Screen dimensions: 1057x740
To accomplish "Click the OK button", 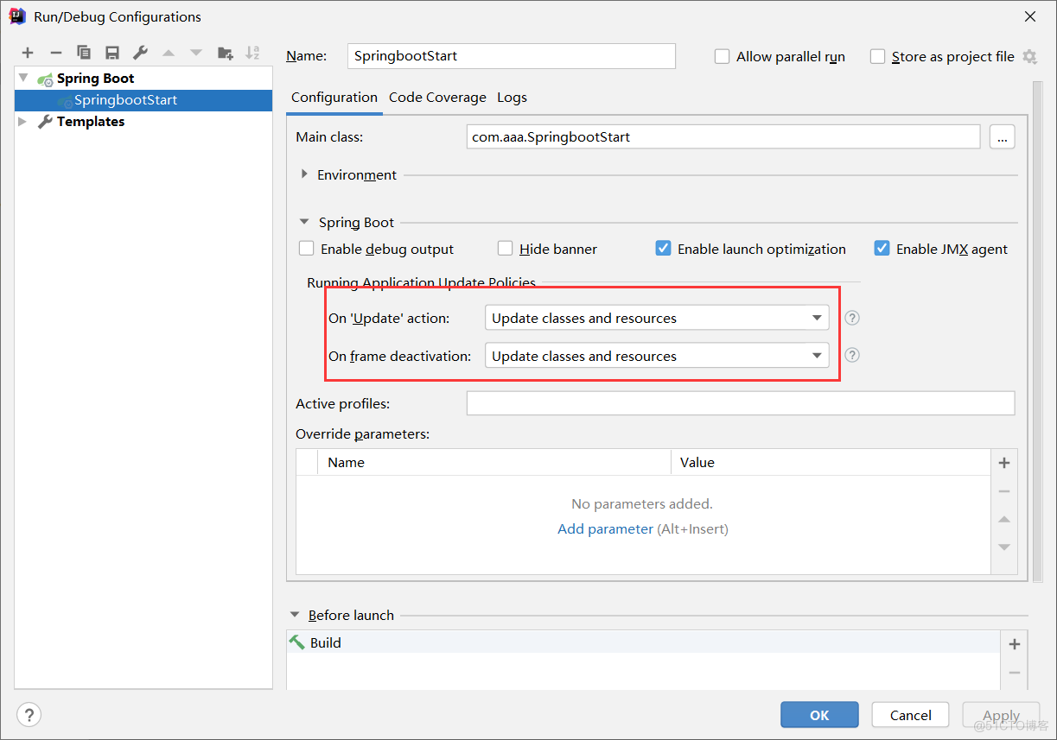I will click(819, 715).
